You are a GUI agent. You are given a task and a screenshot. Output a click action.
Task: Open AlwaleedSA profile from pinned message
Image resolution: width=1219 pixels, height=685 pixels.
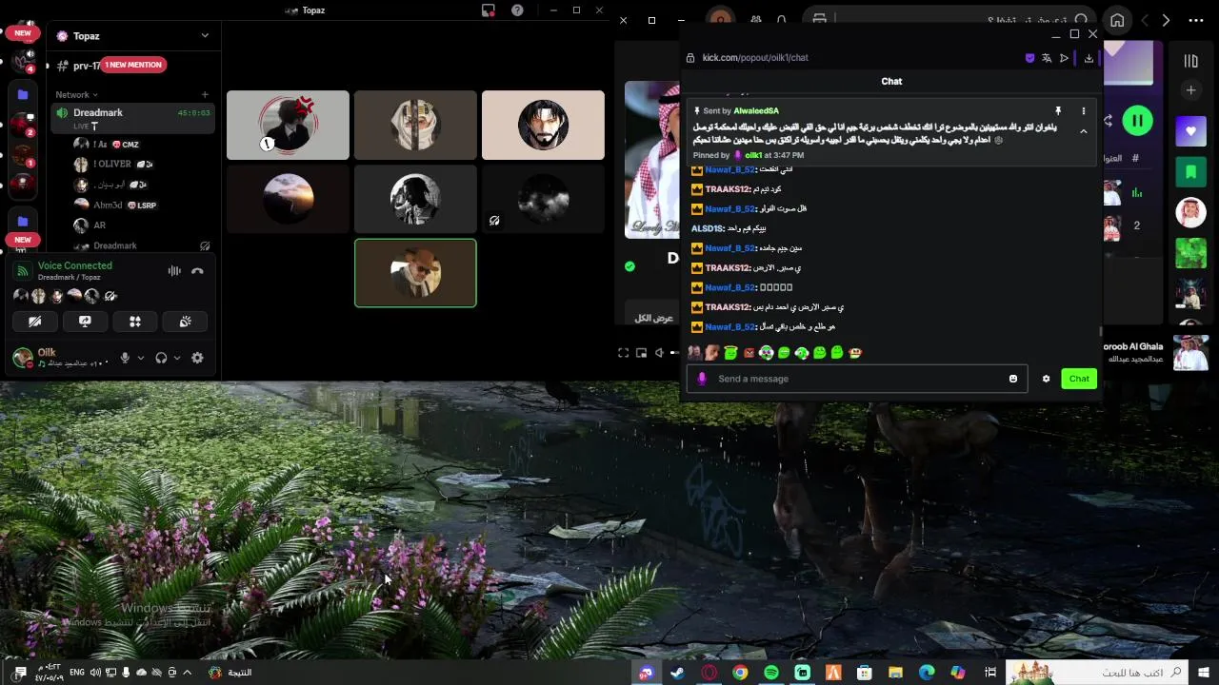pos(756,111)
